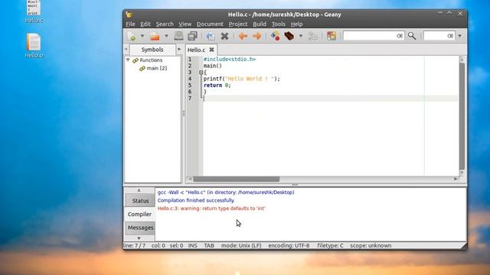This screenshot has height=275, width=490.
Task: Collapse the Functions tree node
Action: point(128,60)
